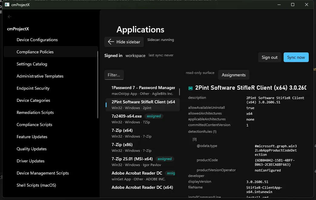Open Device Categories
This screenshot has height=200, width=316.
[51, 100]
